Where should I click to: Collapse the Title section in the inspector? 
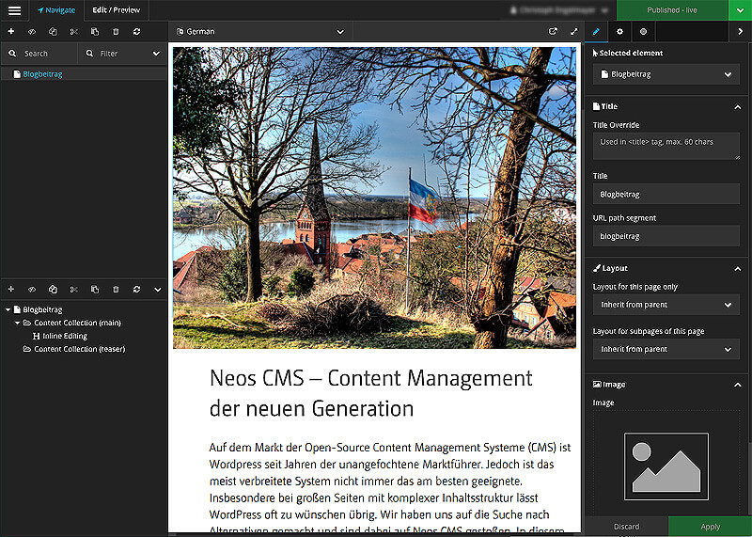click(x=738, y=107)
